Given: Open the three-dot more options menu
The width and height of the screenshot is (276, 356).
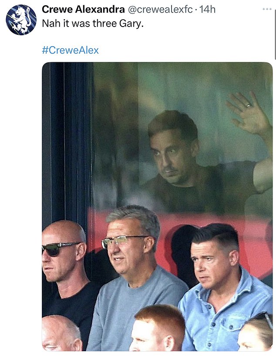Looking at the screenshot, I should 267,9.
